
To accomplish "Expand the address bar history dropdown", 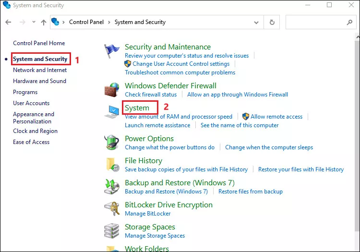I will tap(256, 23).
